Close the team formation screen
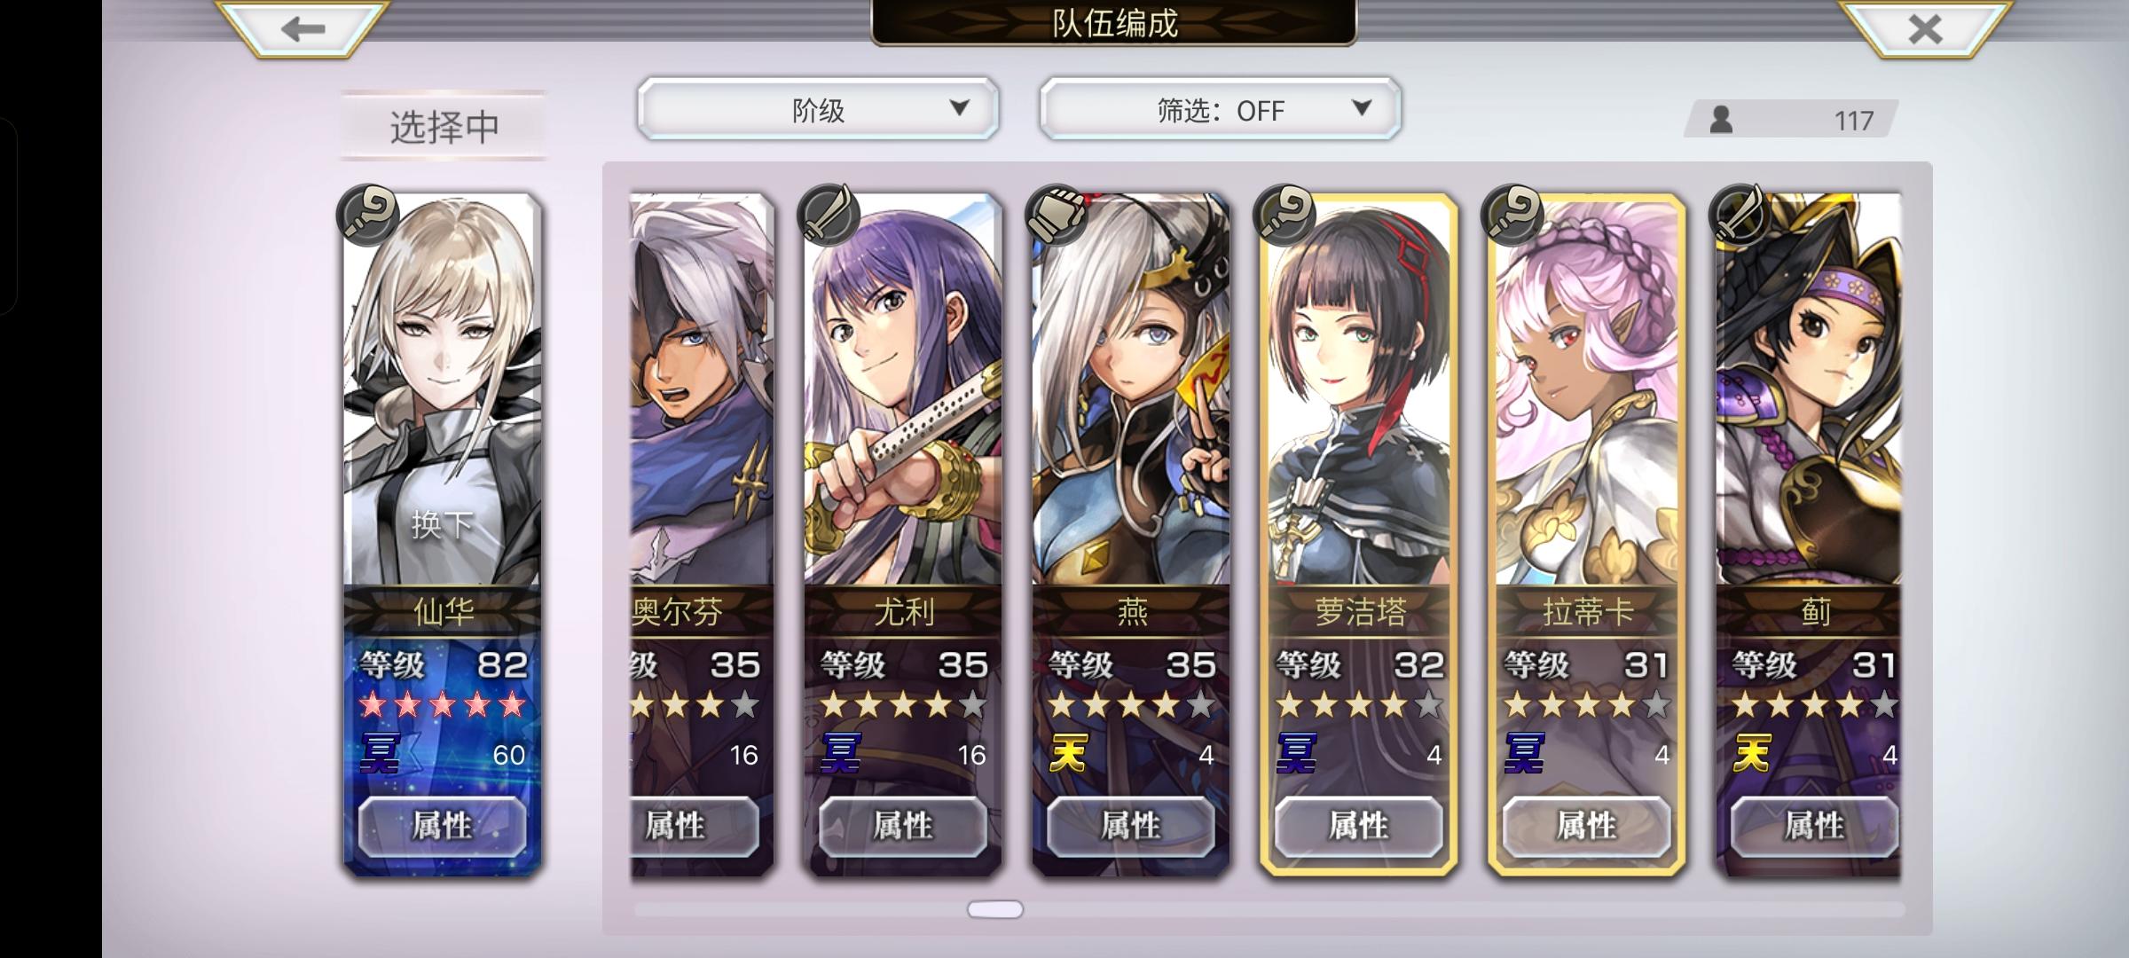Screen dimensions: 2129x958 [1924, 28]
